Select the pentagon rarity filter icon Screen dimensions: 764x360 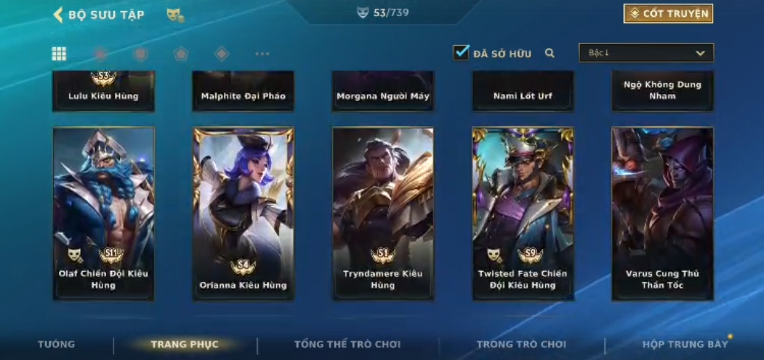[181, 54]
